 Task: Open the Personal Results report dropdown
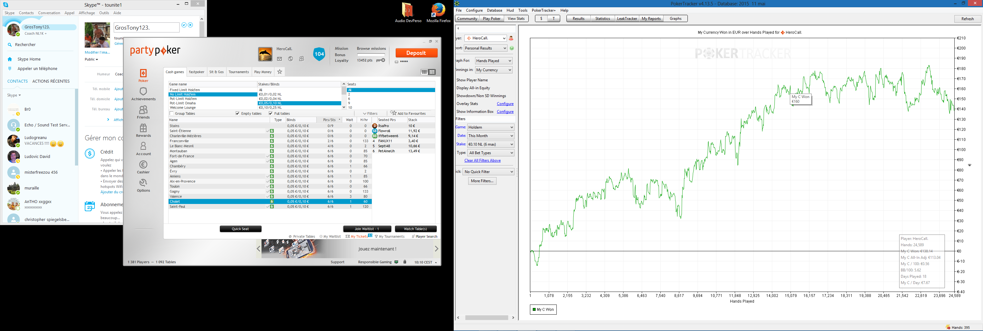pos(486,48)
